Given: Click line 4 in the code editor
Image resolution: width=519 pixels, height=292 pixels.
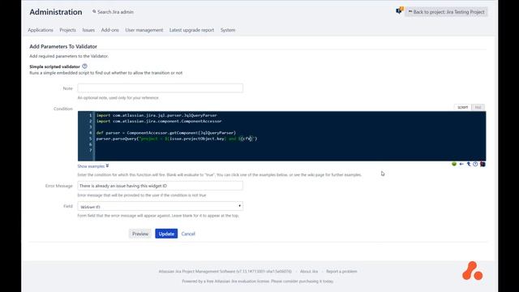Looking at the screenshot, I should (x=166, y=133).
